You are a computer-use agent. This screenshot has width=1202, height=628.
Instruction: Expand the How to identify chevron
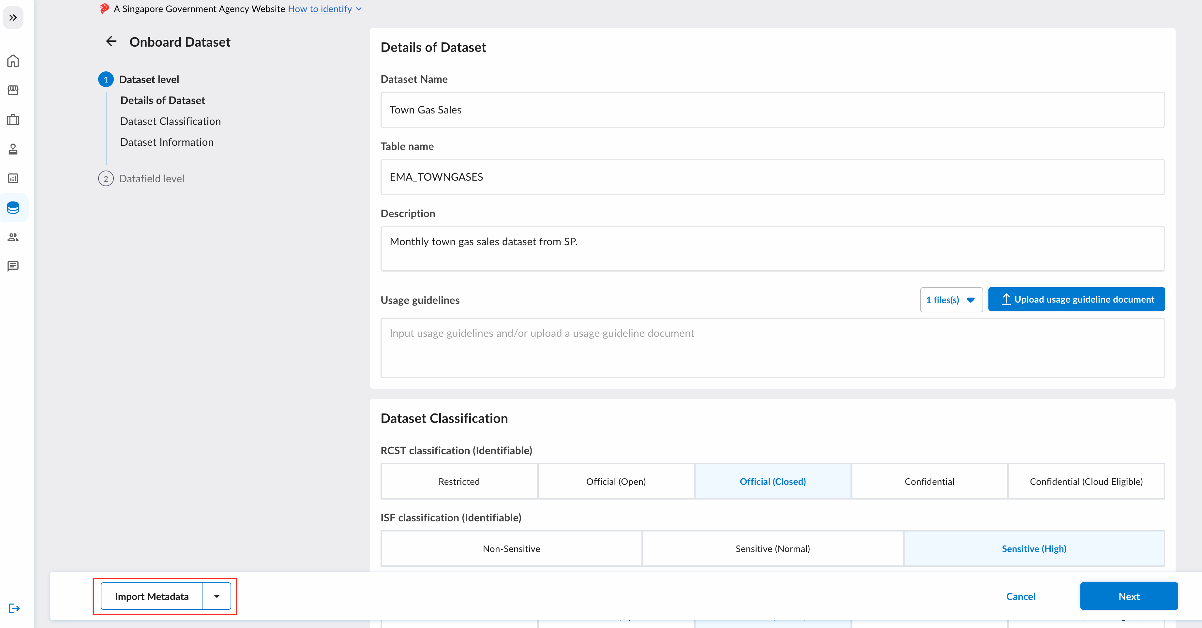pyautogui.click(x=359, y=9)
